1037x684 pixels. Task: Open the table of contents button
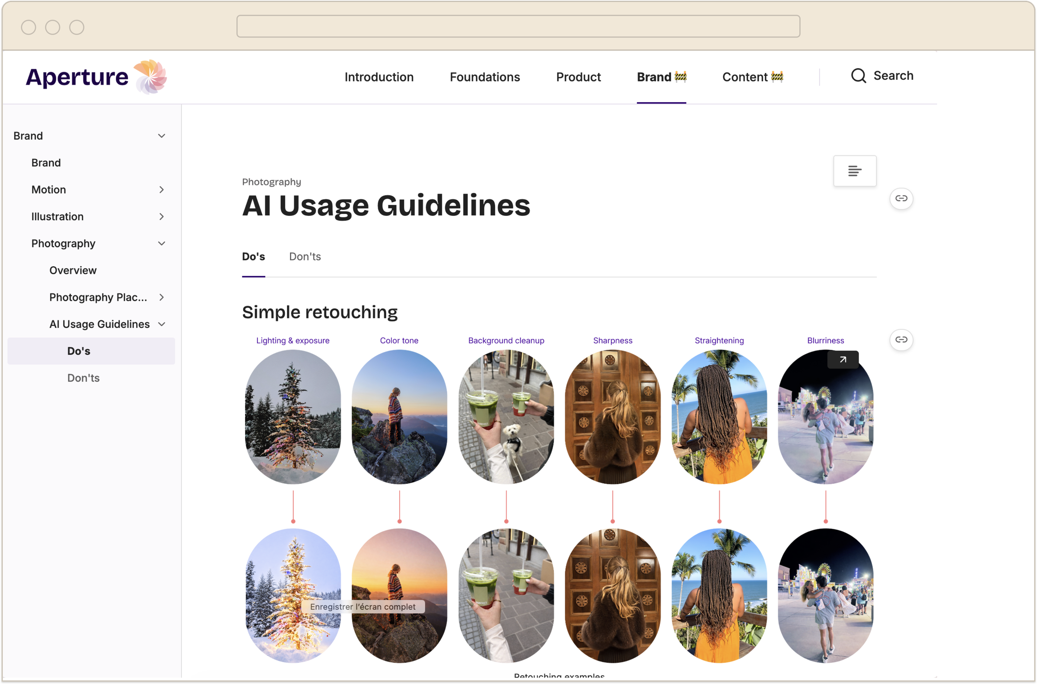click(855, 171)
